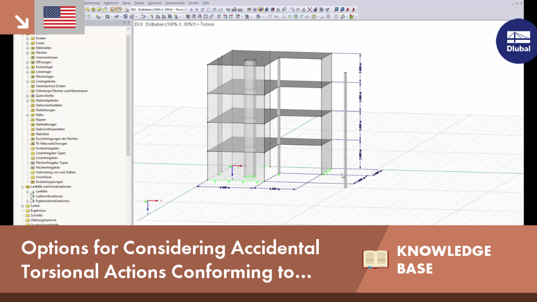Expand the Knotenlager tree node
This screenshot has width=537, height=302.
27,67
